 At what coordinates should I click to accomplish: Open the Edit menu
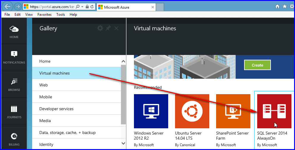pos(18,15)
